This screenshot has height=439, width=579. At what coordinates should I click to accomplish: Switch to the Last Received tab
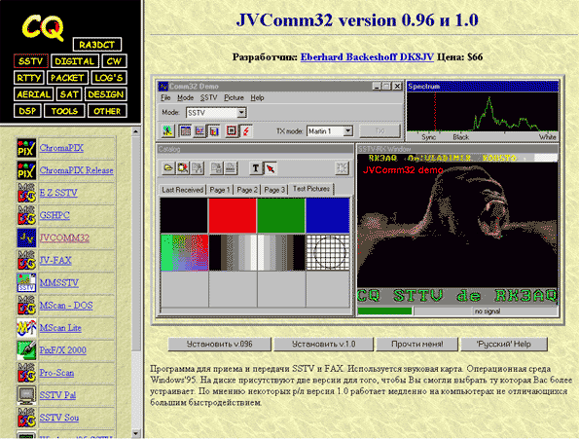pyautogui.click(x=182, y=190)
